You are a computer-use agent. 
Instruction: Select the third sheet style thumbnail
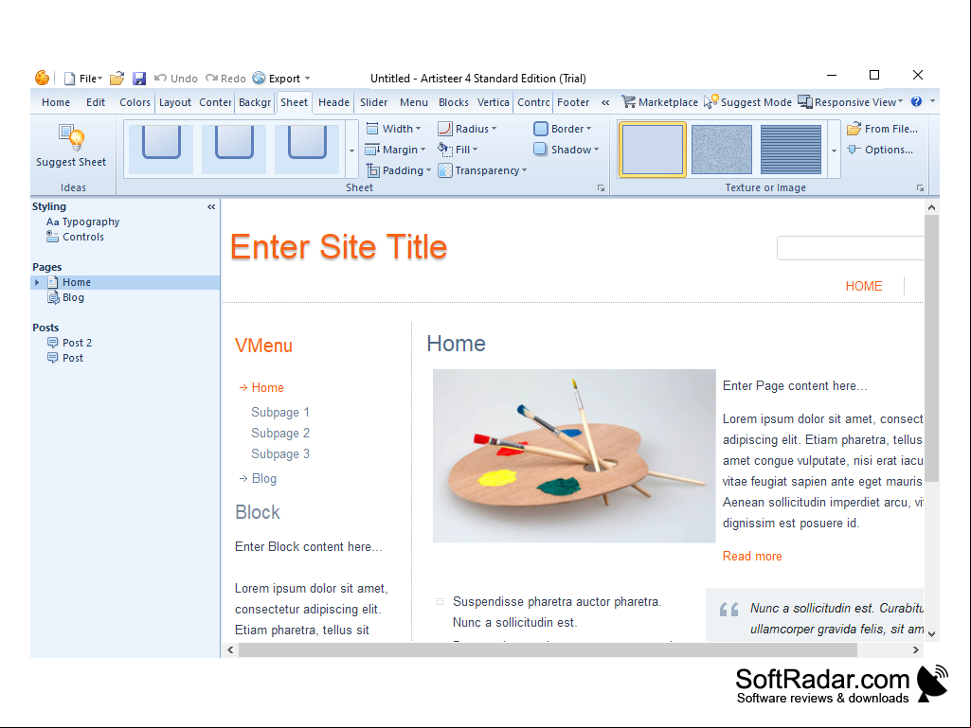[x=307, y=149]
